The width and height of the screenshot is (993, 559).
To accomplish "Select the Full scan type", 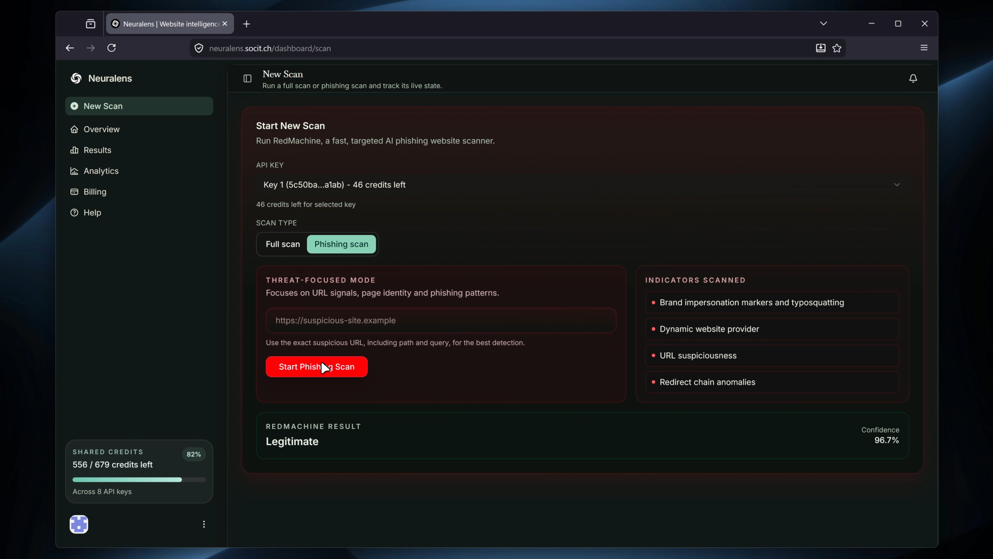I will (283, 244).
